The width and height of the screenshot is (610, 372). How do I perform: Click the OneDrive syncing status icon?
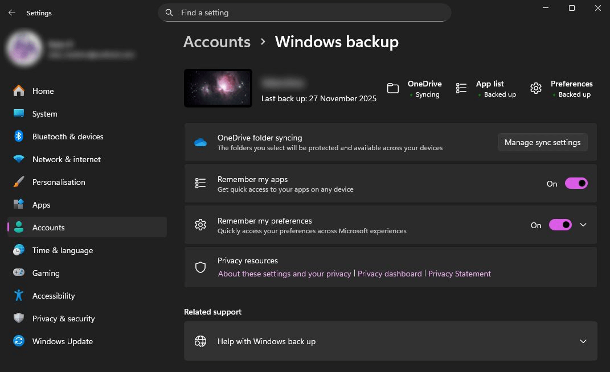click(x=393, y=88)
